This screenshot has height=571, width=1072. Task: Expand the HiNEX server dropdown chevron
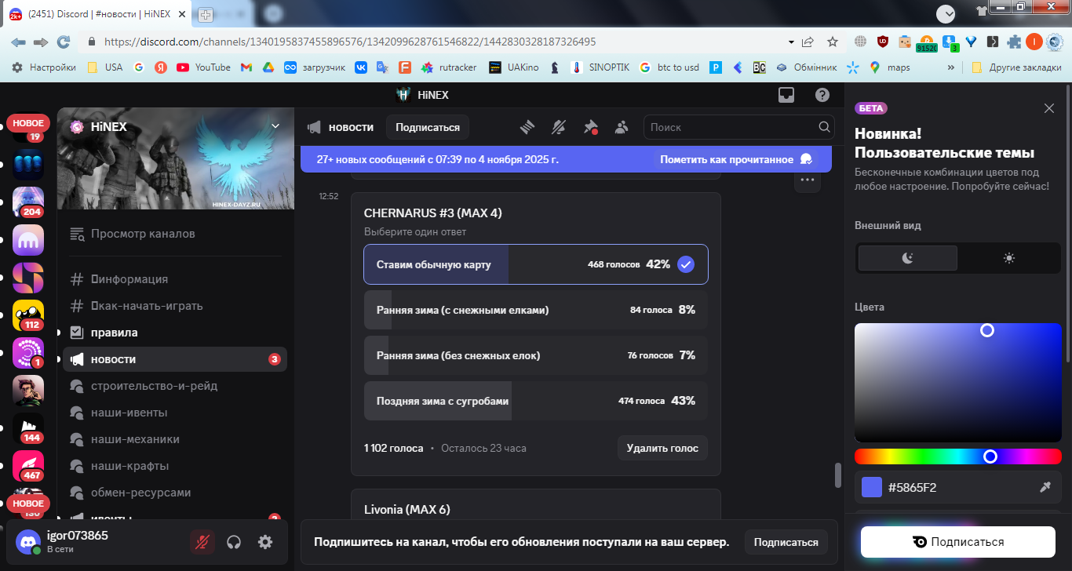[275, 125]
